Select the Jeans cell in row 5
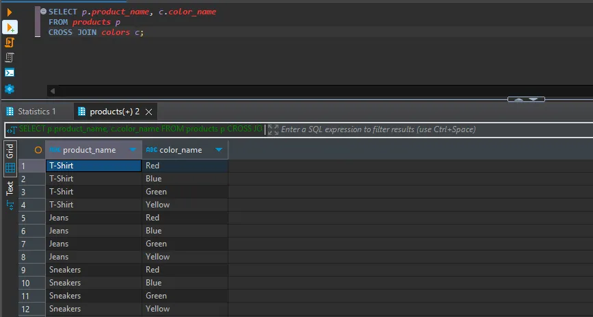 click(94, 218)
